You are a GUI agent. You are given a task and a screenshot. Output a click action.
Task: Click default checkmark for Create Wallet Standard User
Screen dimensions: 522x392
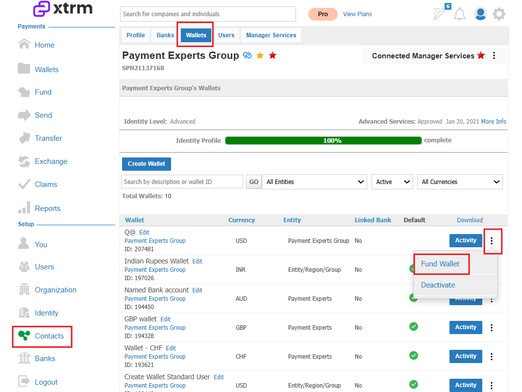tap(414, 384)
